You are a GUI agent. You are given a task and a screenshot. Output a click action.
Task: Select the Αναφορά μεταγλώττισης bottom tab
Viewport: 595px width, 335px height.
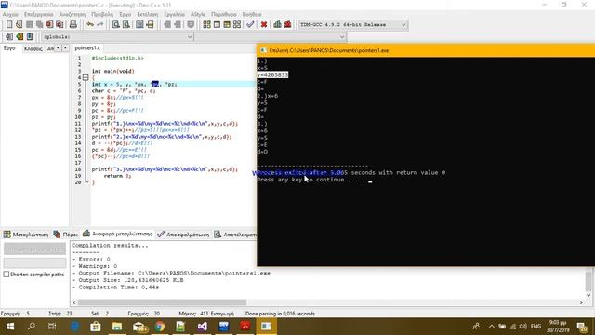point(118,234)
